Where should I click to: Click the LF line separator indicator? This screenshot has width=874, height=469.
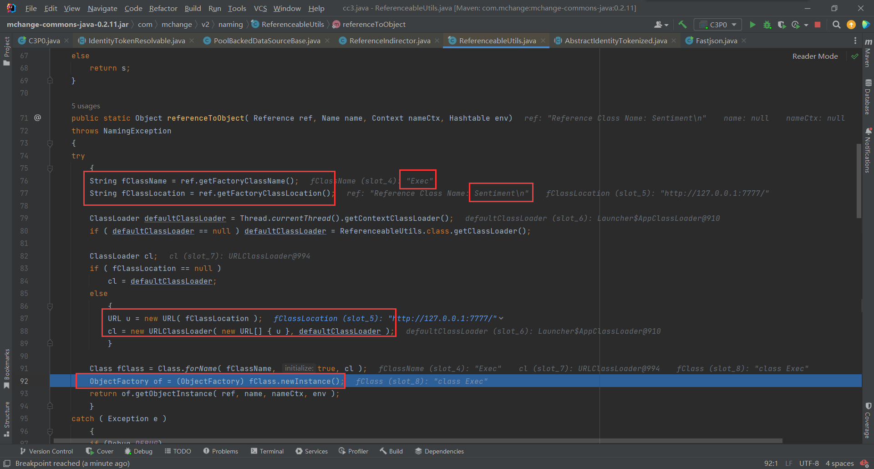(788, 463)
